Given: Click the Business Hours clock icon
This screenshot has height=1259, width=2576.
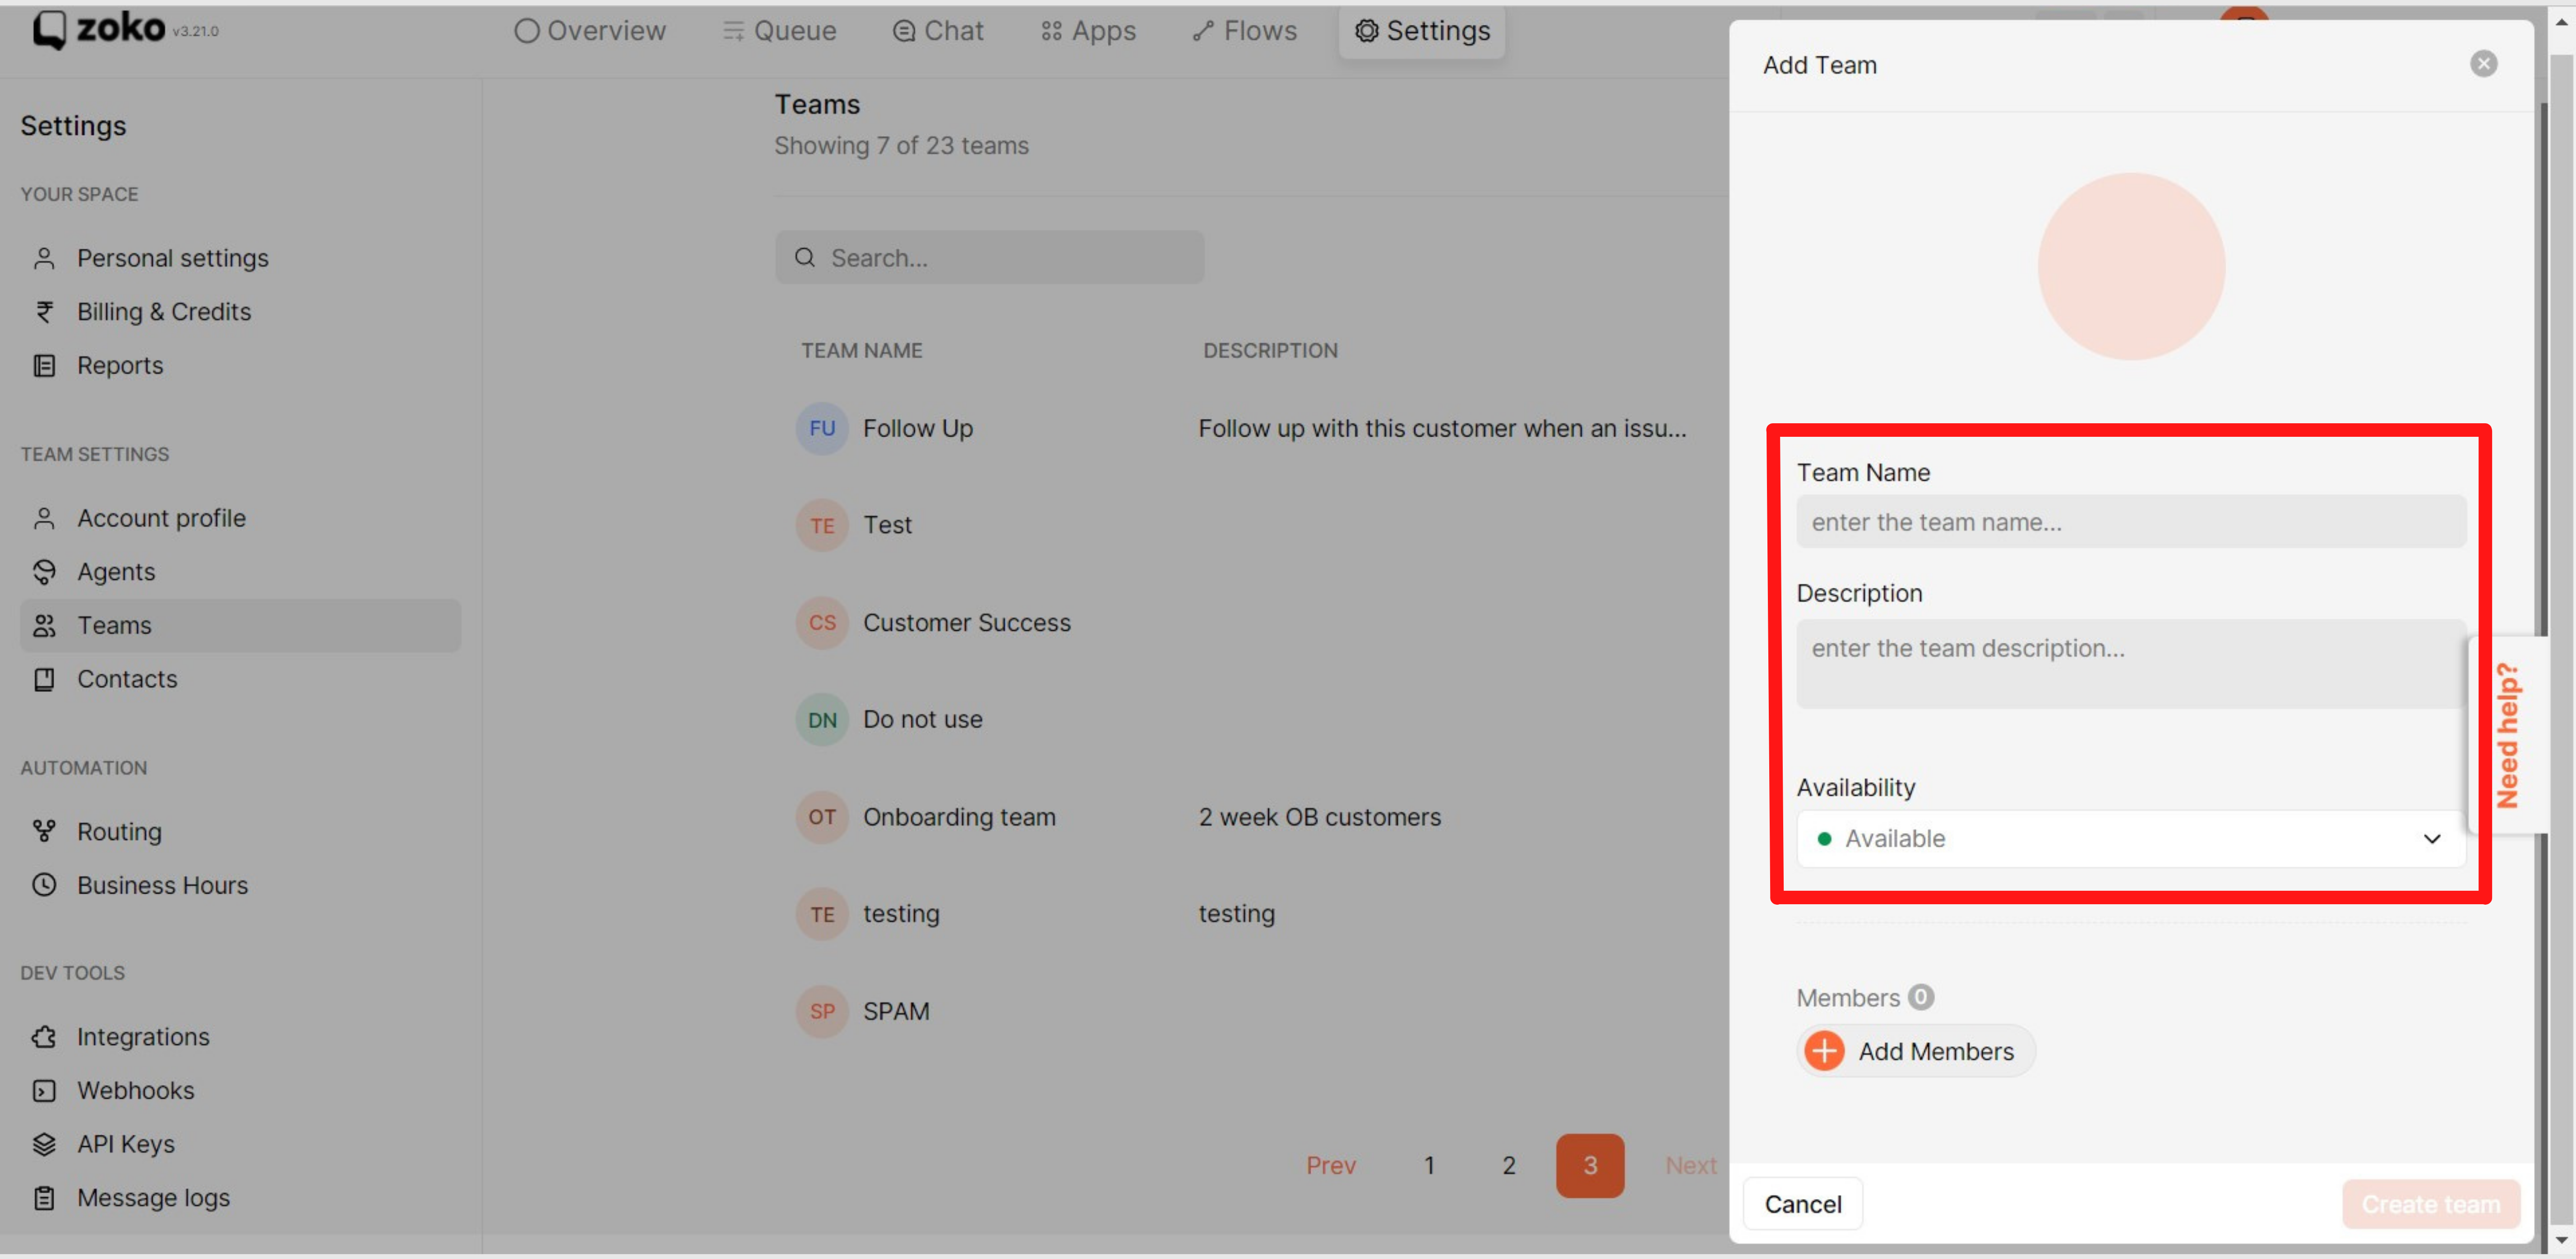Looking at the screenshot, I should [44, 885].
